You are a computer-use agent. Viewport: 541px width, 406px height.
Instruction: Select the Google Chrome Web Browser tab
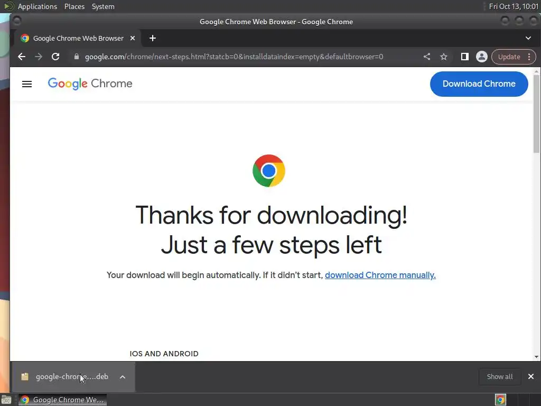(78, 38)
